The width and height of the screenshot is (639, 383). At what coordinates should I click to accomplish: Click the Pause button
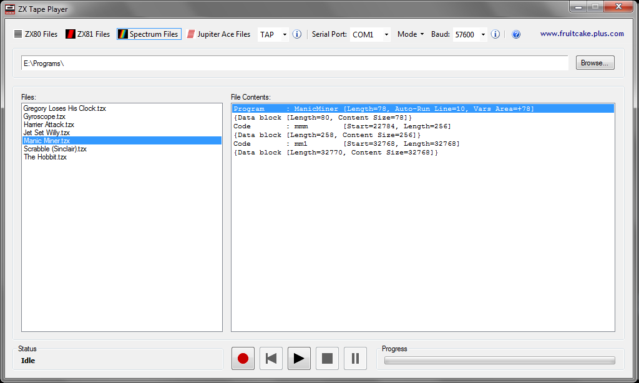point(355,358)
